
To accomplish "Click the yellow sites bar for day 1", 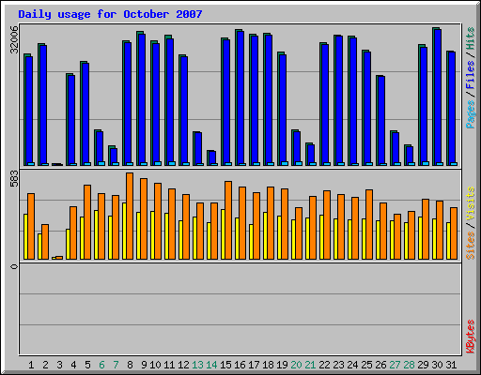I will [25, 236].
